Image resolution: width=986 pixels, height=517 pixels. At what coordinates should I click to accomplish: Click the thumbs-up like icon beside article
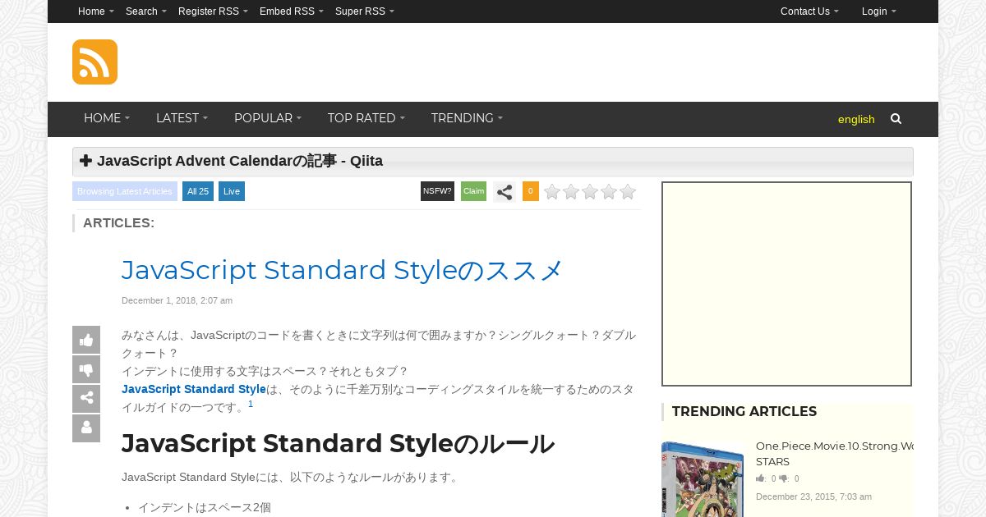(x=86, y=340)
